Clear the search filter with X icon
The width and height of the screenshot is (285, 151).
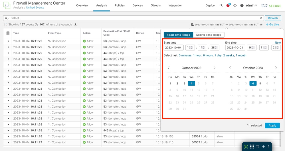(x=261, y=18)
